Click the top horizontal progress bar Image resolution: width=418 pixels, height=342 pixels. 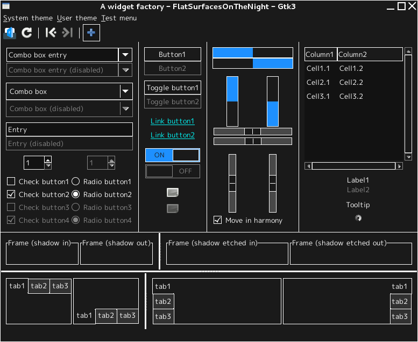pos(253,53)
